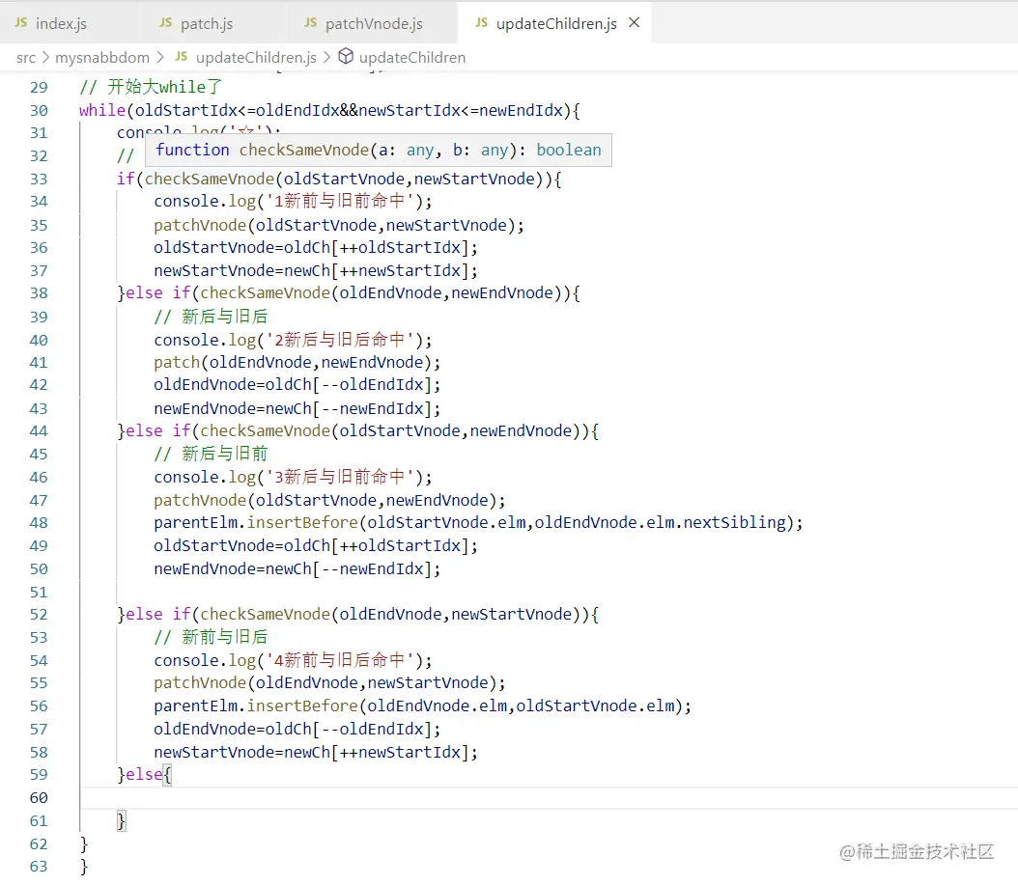Click the JS icon on index.js tab
Viewport: 1018px width, 885px height.
click(x=21, y=23)
